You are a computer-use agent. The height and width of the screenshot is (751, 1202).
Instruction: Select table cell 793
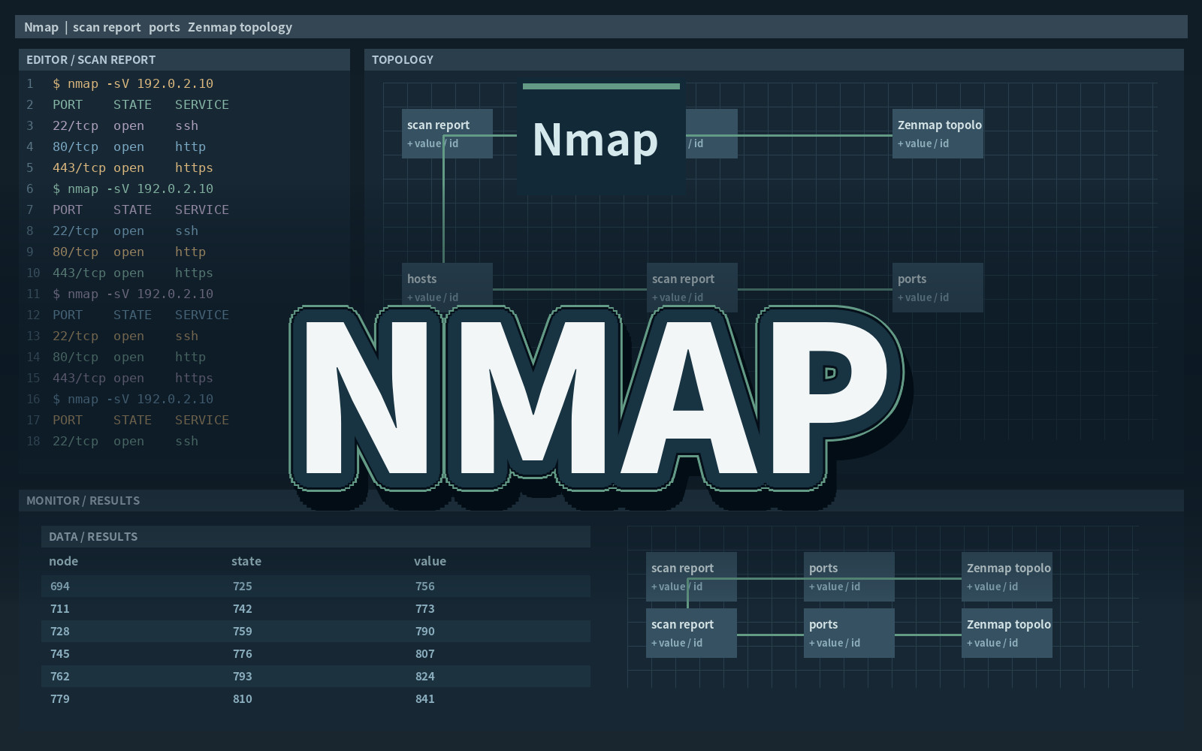click(243, 676)
